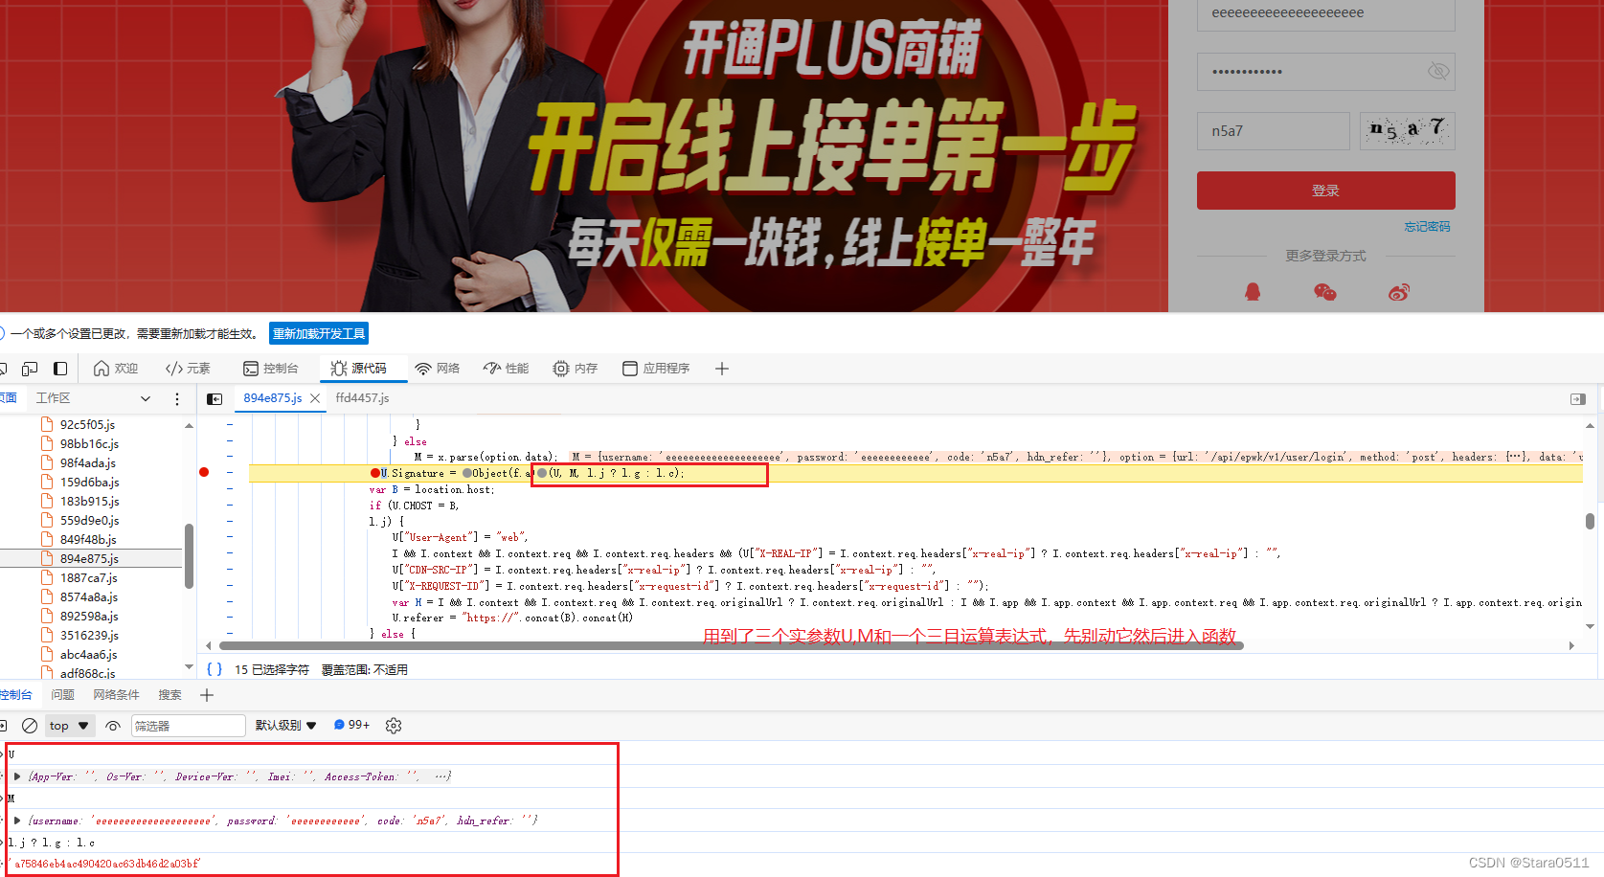Switch to the 控制台 console tab in toolbar
Image resolution: width=1604 pixels, height=877 pixels.
(x=271, y=369)
